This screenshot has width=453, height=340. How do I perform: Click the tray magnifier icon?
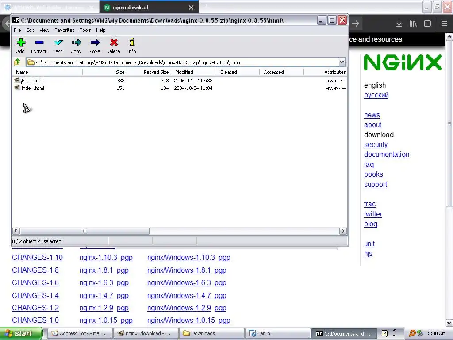412,333
